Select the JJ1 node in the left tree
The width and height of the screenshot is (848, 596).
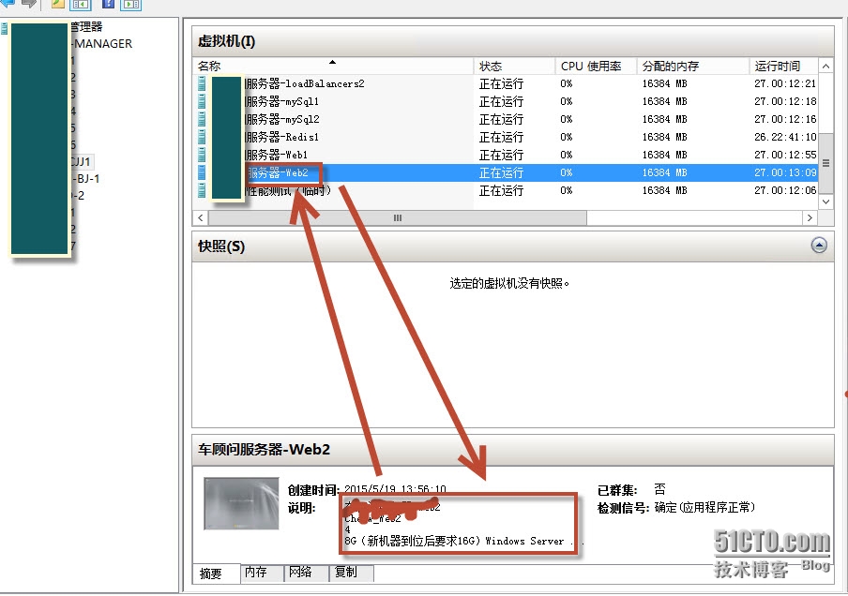tap(82, 161)
